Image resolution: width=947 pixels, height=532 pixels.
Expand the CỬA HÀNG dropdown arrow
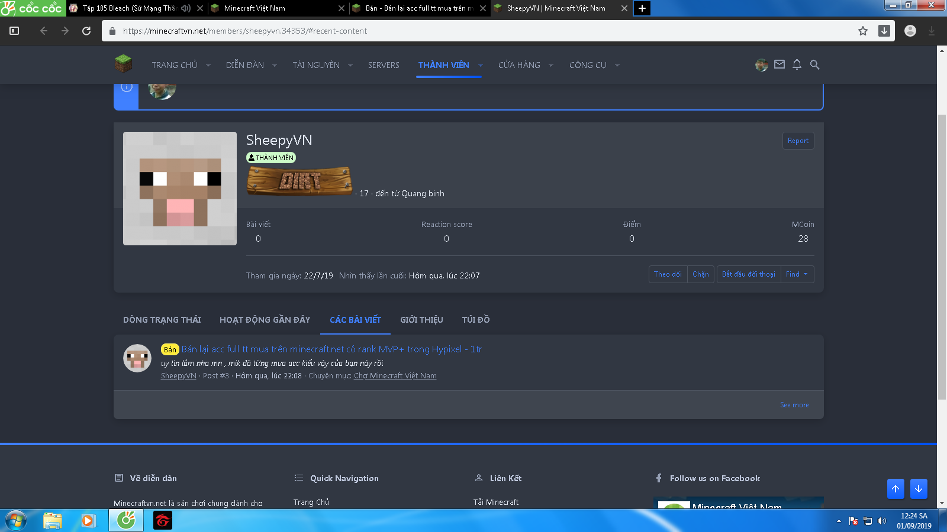pos(551,65)
